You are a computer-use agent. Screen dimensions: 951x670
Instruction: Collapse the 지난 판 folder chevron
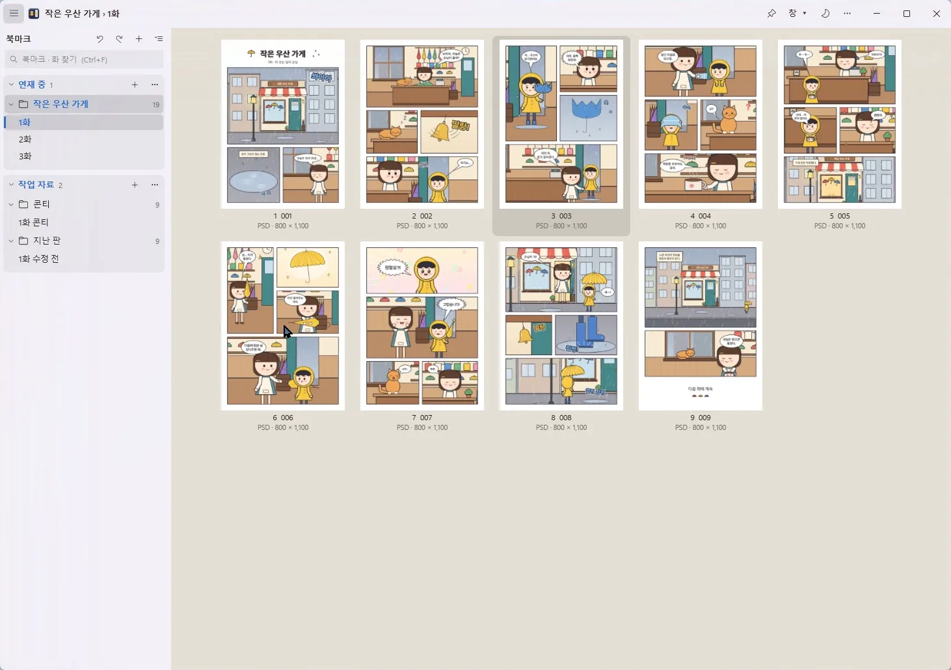11,241
